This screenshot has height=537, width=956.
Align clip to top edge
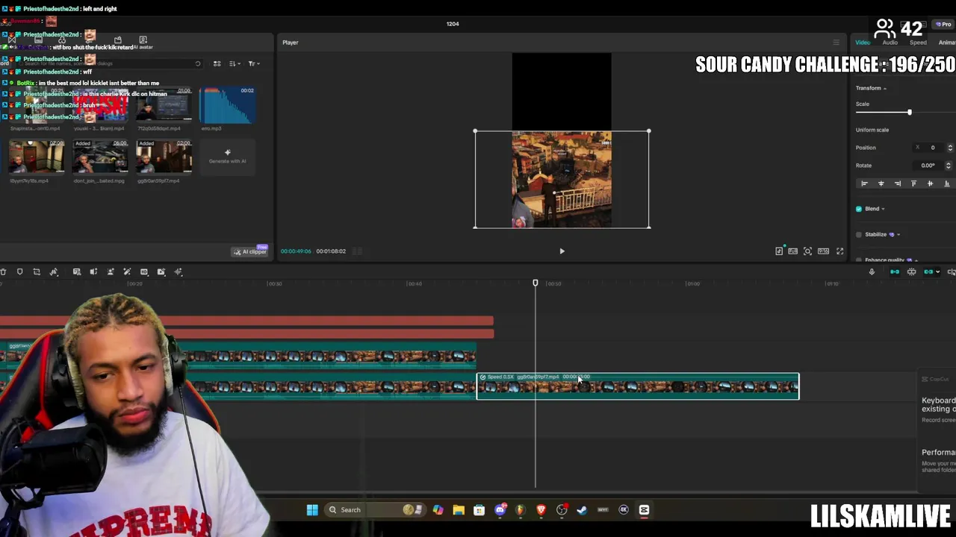pos(913,183)
